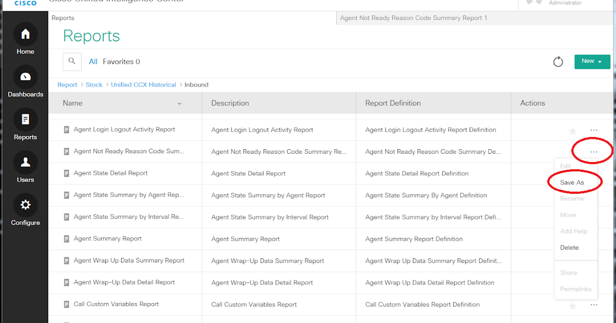
Task: Go to Home in the sidebar
Action: pos(25,39)
